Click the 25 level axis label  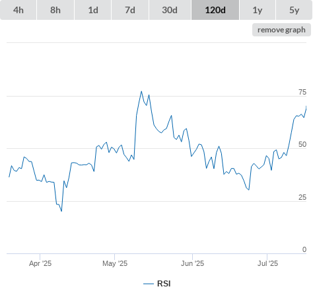[302, 197]
